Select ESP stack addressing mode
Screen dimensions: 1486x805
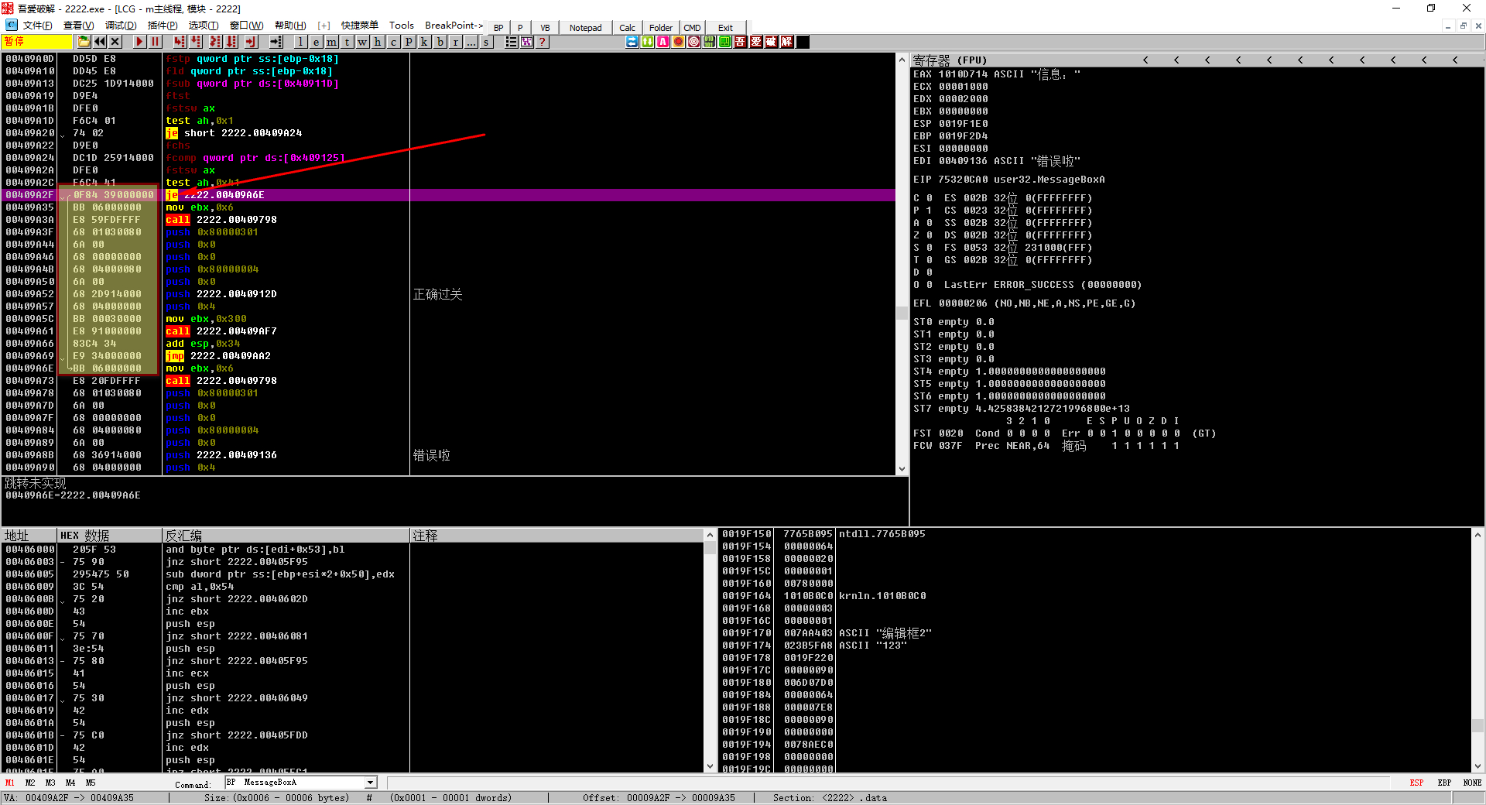[1416, 783]
